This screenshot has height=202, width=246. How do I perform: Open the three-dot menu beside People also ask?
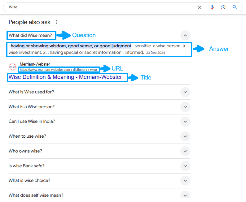pyautogui.click(x=56, y=22)
